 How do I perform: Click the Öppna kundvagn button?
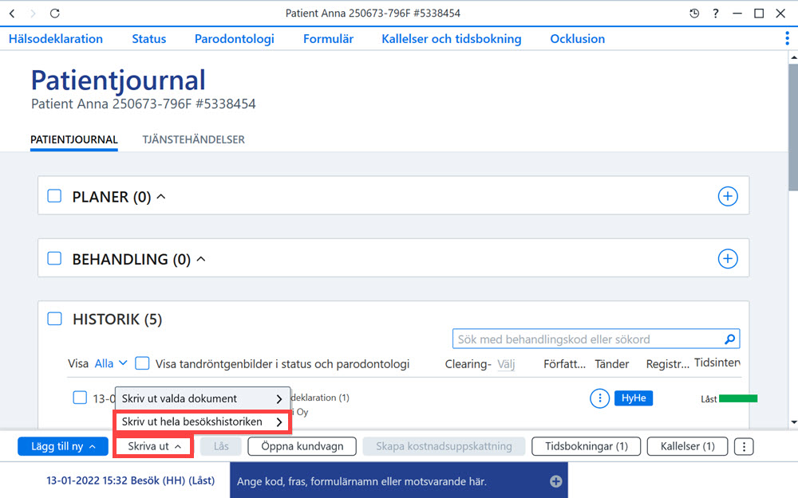(x=302, y=447)
